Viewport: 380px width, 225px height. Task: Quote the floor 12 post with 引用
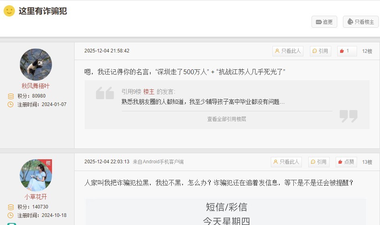(320, 51)
